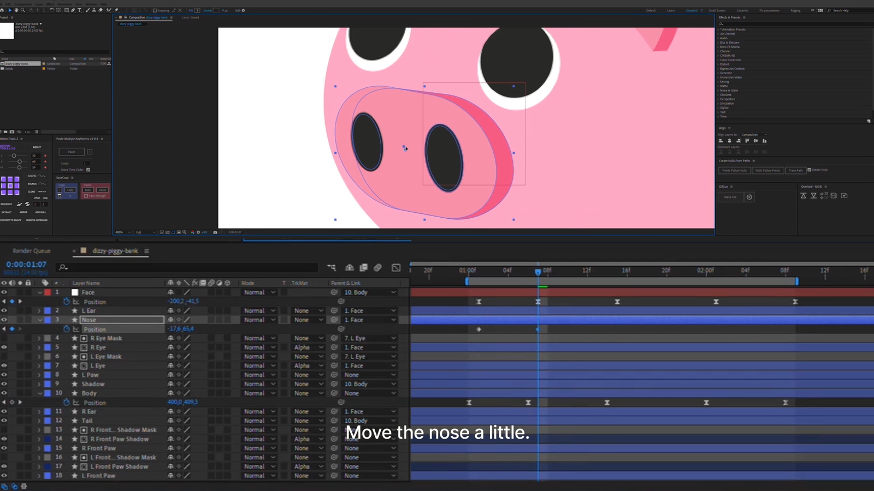Open R Eye track matte Alpha dropdown
874x491 pixels.
(x=309, y=348)
